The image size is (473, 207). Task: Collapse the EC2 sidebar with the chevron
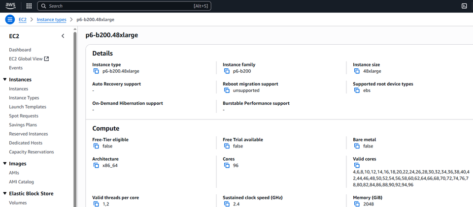tap(63, 36)
